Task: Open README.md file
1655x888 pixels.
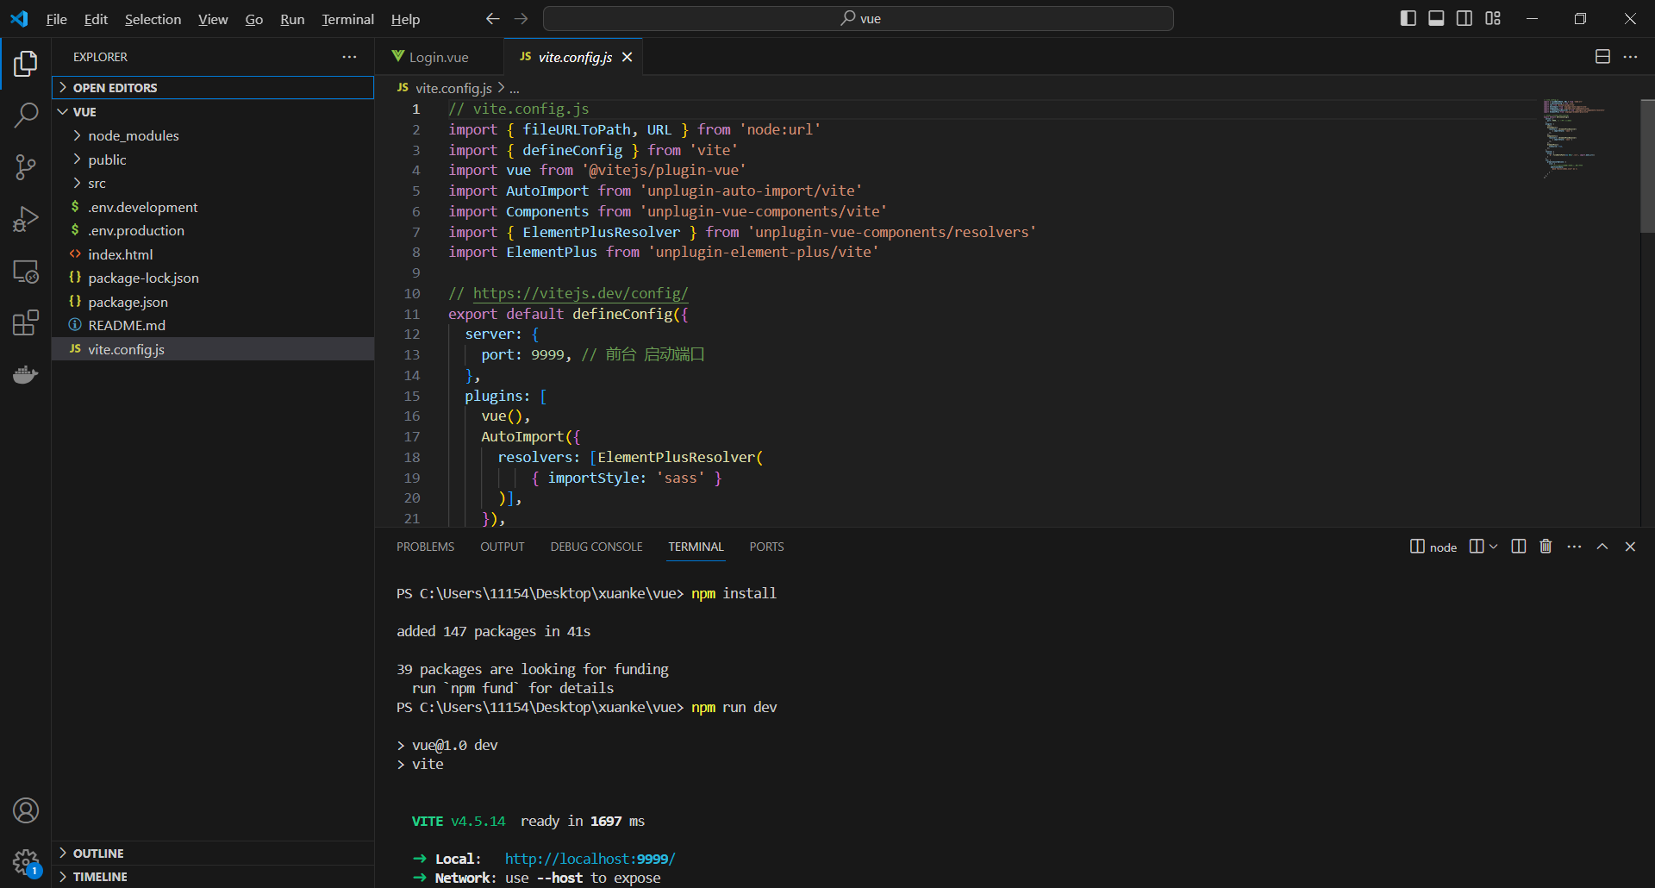Action: coord(213,325)
